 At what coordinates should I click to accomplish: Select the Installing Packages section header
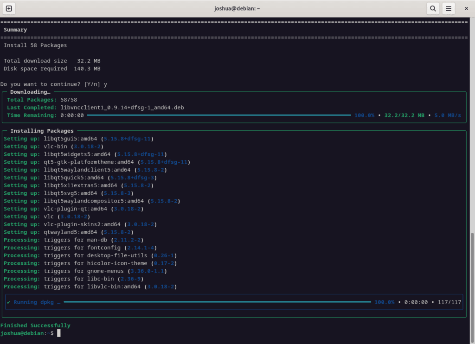click(x=42, y=131)
